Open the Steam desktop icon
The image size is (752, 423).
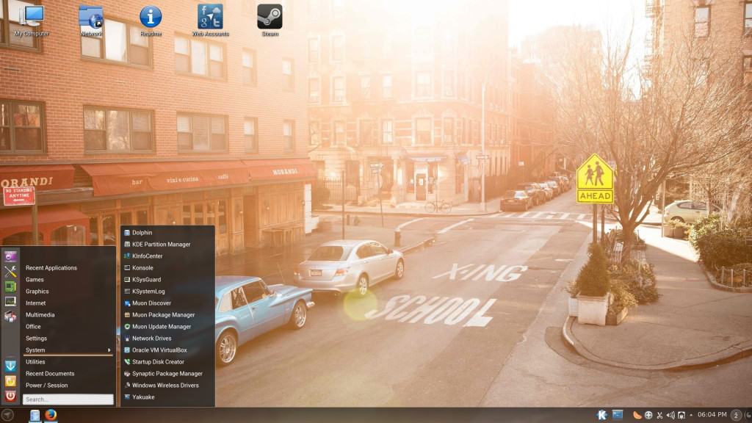(270, 18)
